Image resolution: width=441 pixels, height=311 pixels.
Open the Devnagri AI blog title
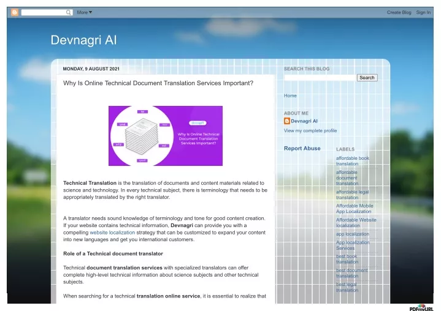(x=83, y=40)
